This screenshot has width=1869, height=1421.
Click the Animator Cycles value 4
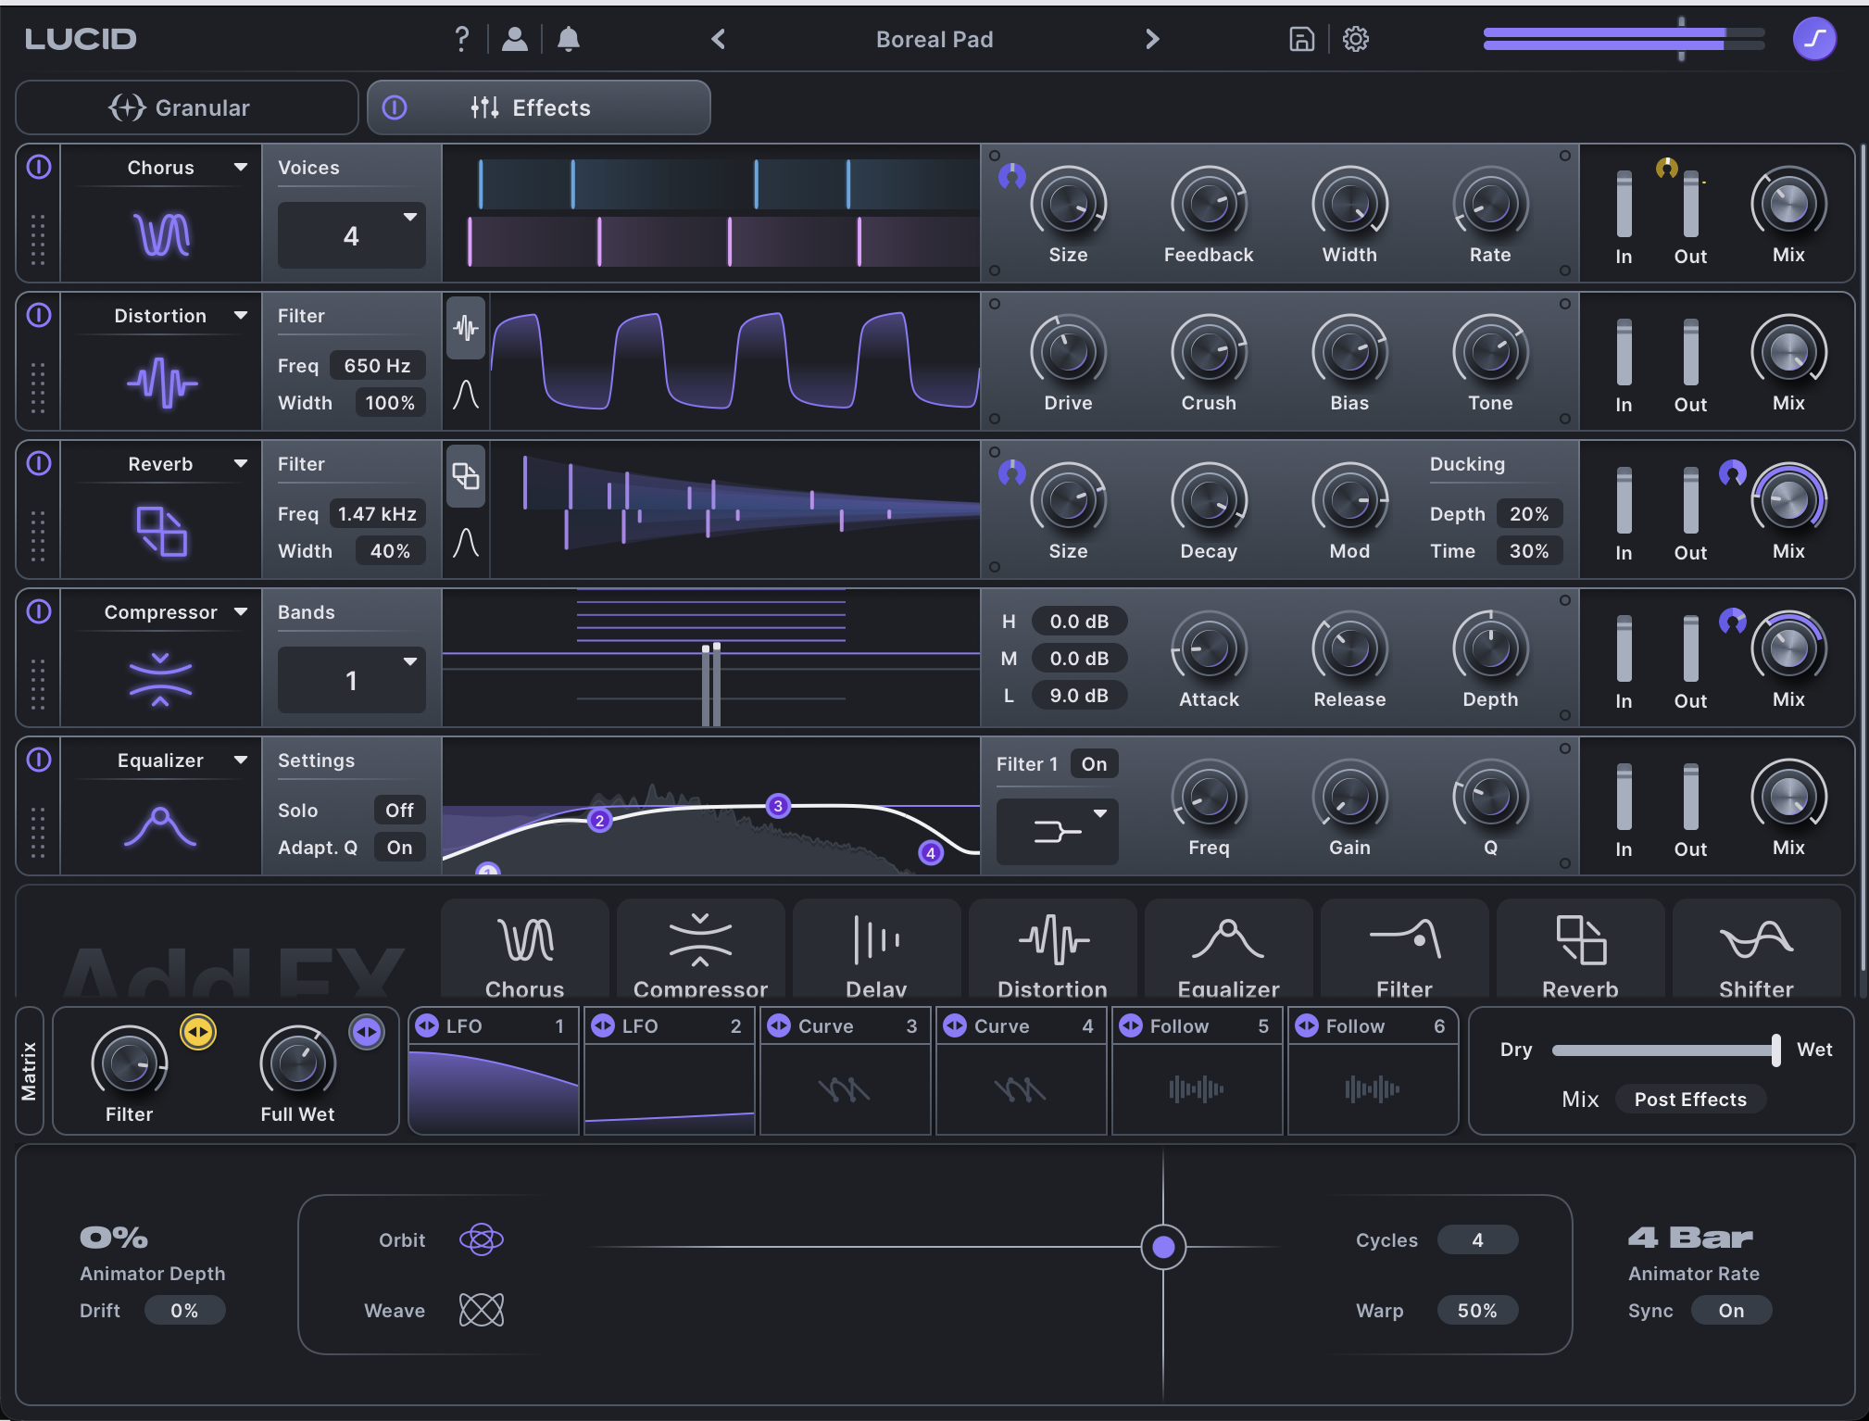tap(1477, 1240)
